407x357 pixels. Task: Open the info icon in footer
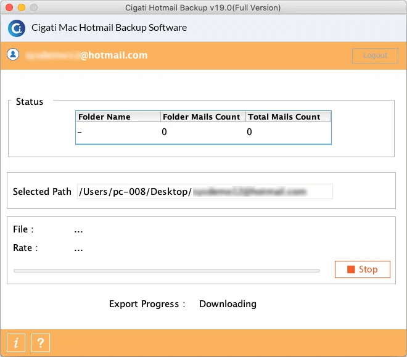(x=16, y=342)
